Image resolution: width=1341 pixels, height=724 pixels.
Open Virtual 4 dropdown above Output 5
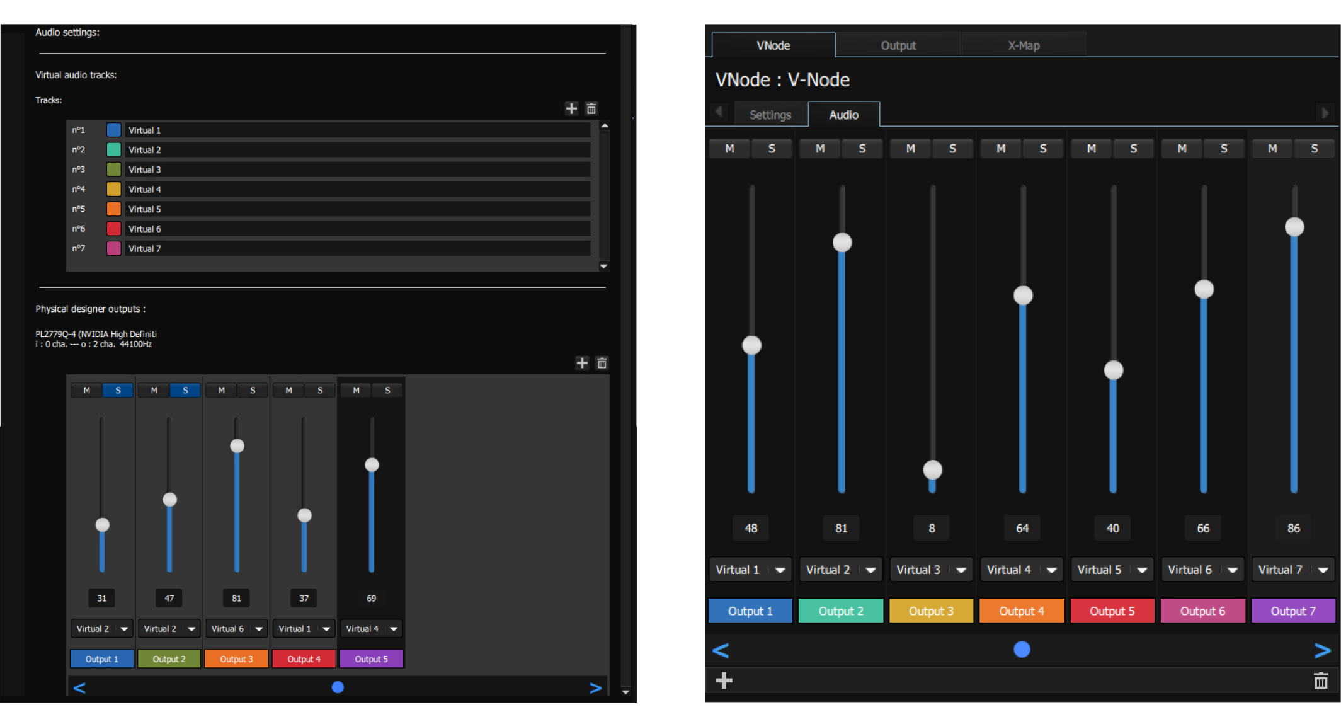click(372, 628)
